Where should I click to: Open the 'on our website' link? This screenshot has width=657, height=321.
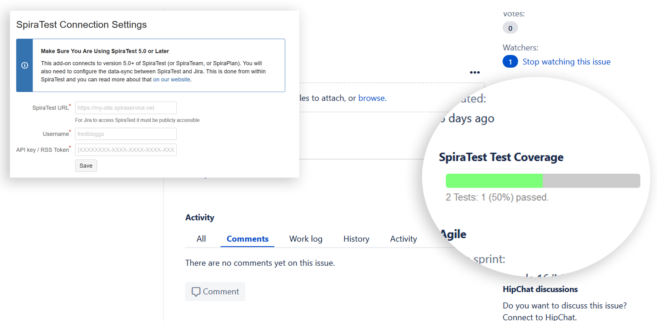[171, 80]
